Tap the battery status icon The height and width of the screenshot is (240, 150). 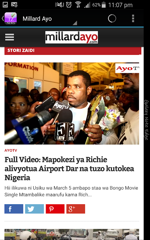pos(103,5)
